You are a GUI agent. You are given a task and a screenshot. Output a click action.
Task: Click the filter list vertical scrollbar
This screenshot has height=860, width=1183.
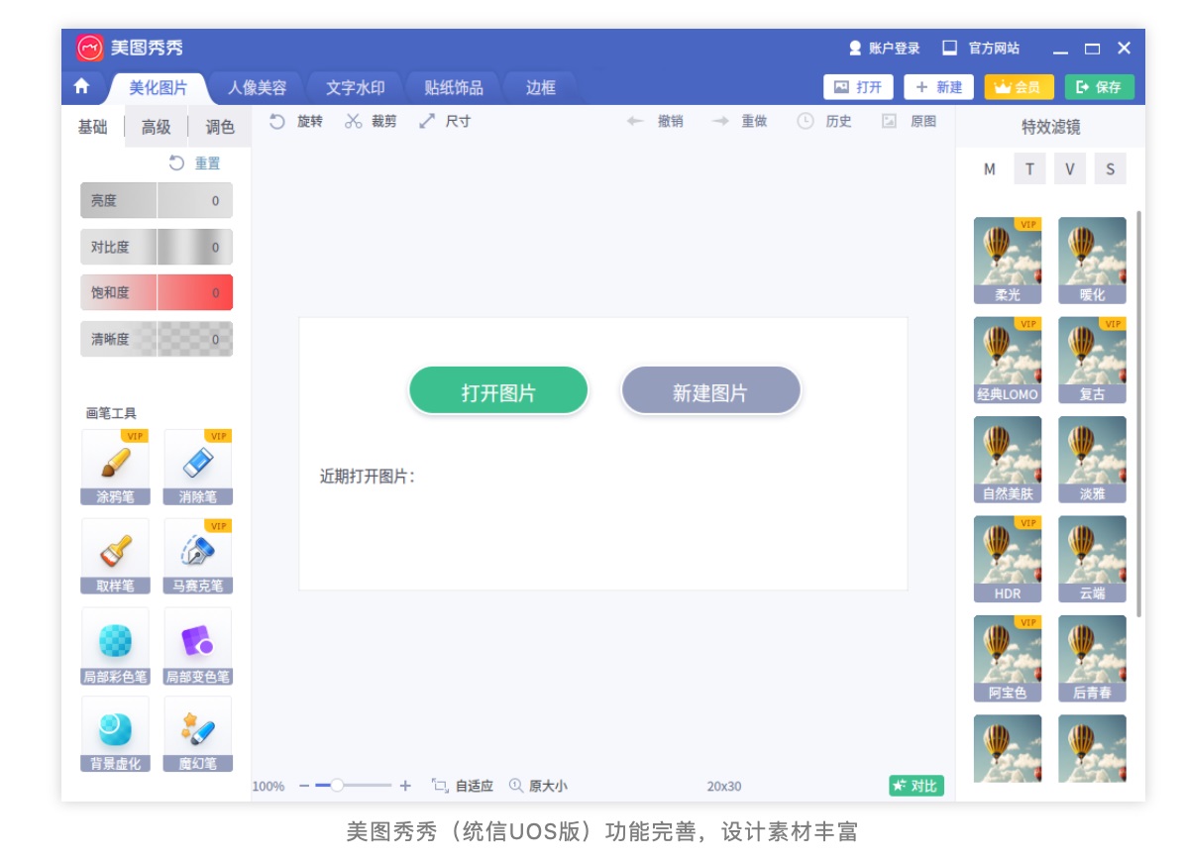point(1138,415)
